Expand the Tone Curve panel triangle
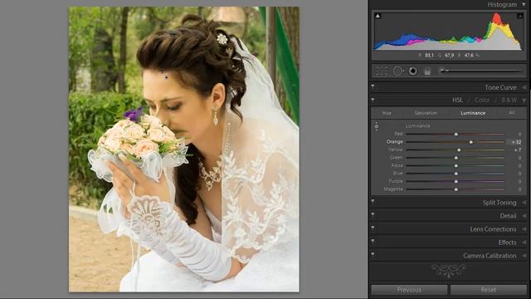The image size is (531, 299). click(524, 87)
